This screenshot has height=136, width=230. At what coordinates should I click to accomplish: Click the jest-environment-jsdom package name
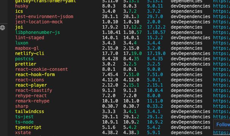44,17
